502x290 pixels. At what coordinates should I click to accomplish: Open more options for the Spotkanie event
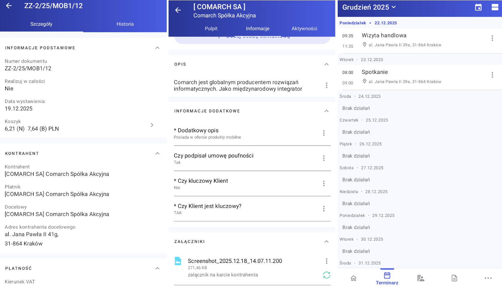492,75
